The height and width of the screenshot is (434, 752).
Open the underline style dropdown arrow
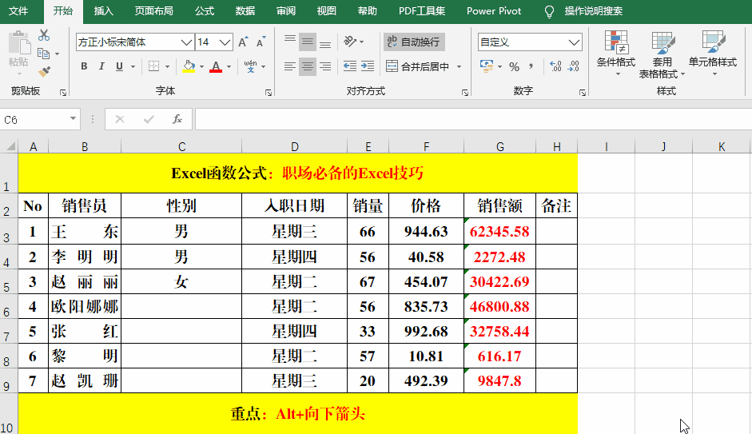pos(133,66)
